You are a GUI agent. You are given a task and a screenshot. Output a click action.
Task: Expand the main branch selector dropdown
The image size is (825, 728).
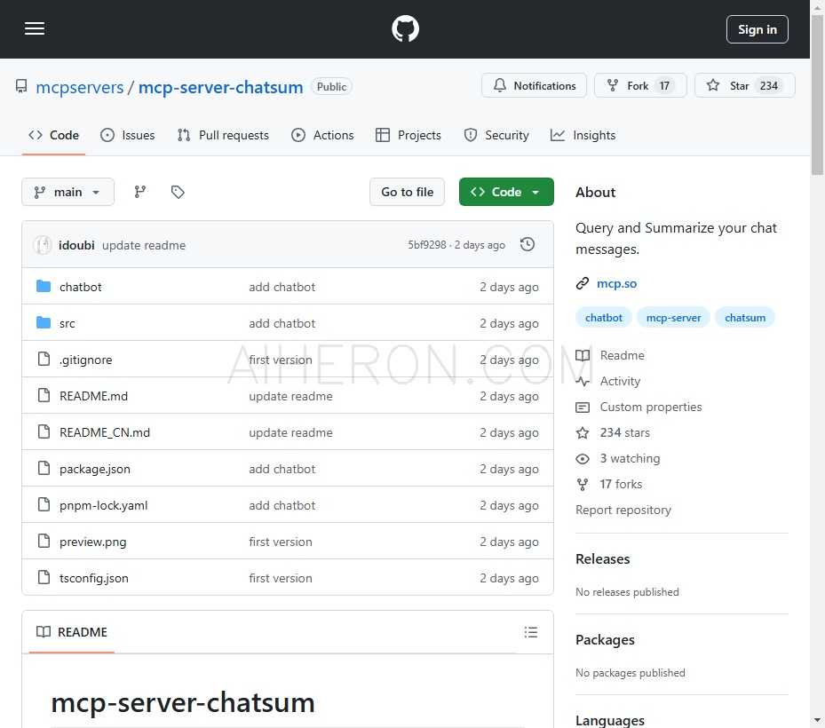[x=67, y=192]
